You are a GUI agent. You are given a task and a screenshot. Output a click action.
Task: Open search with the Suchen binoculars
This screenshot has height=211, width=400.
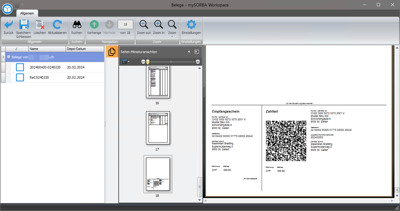77,25
